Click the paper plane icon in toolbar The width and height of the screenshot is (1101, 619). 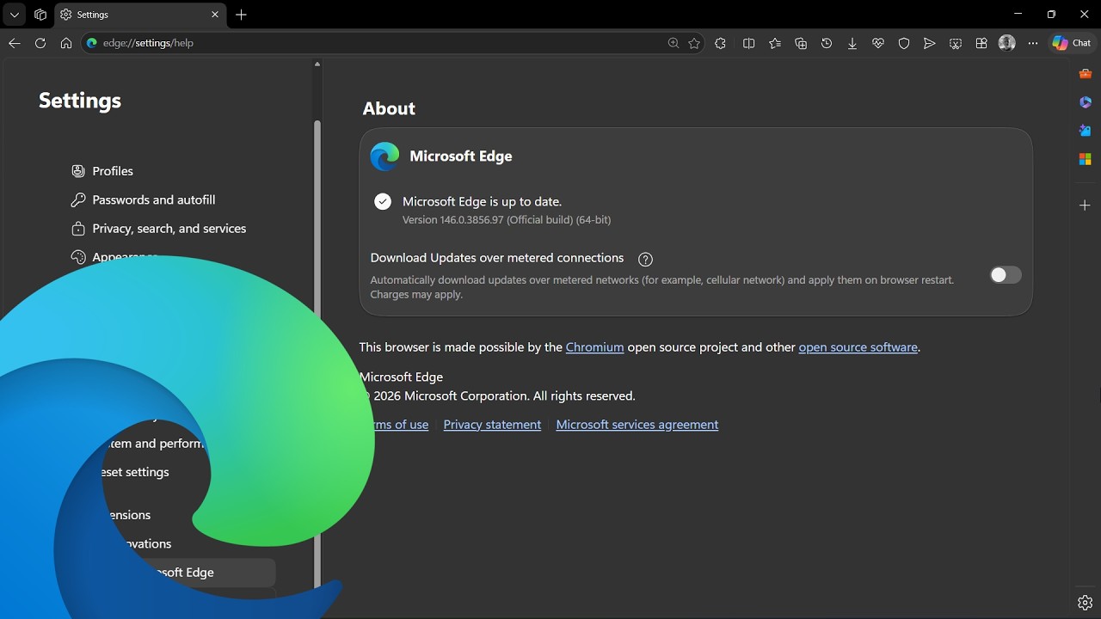929,43
